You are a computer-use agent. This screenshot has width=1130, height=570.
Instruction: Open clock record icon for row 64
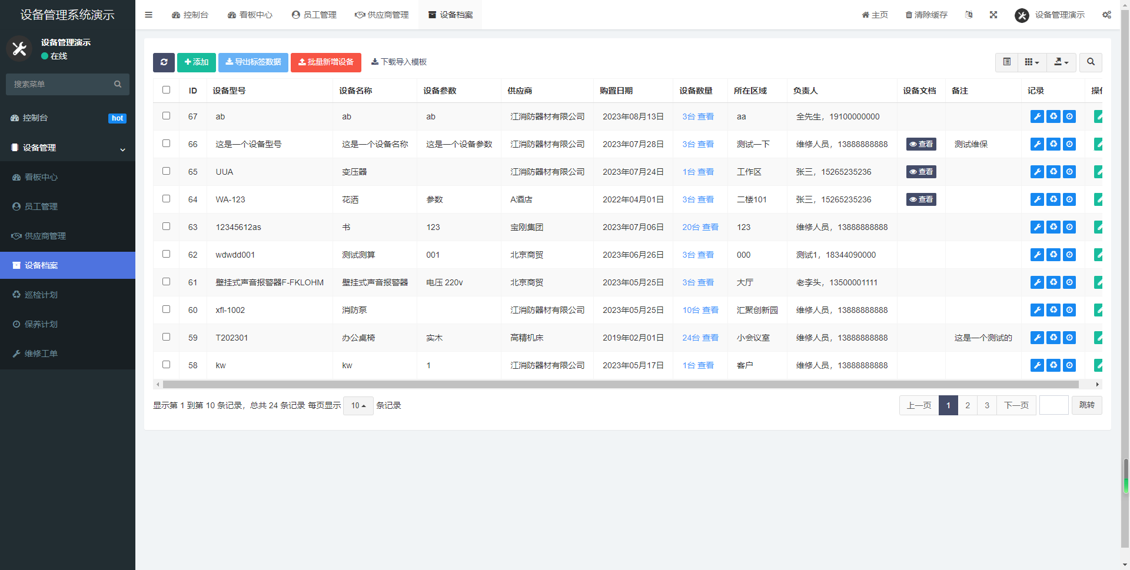(x=1069, y=199)
